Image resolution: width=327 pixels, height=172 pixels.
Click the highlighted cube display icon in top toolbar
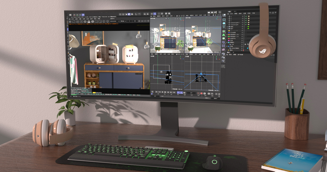coord(129,14)
